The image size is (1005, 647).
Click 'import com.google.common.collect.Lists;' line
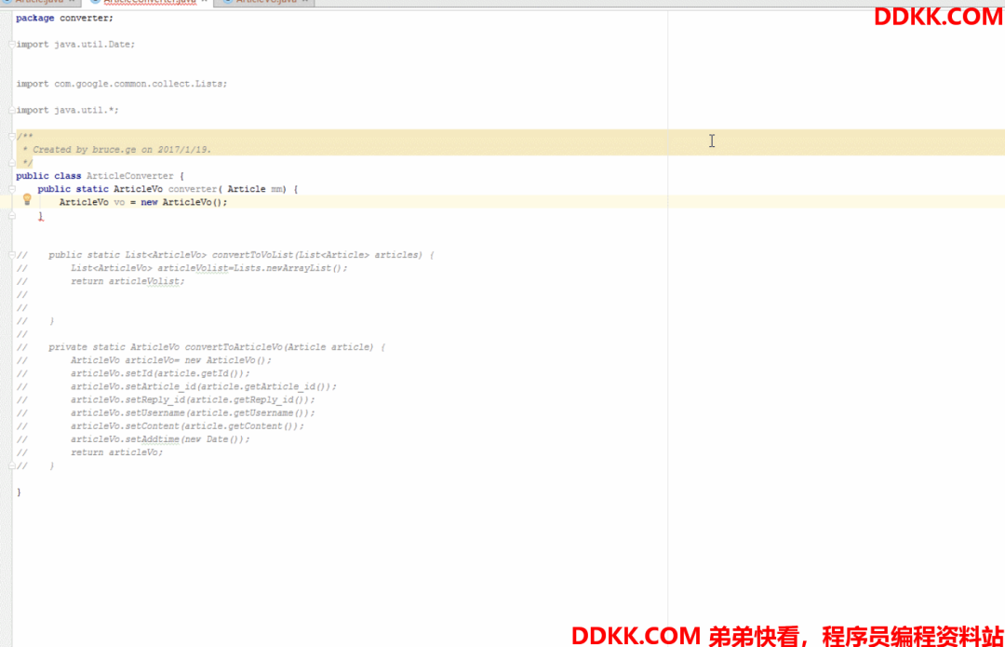point(122,84)
